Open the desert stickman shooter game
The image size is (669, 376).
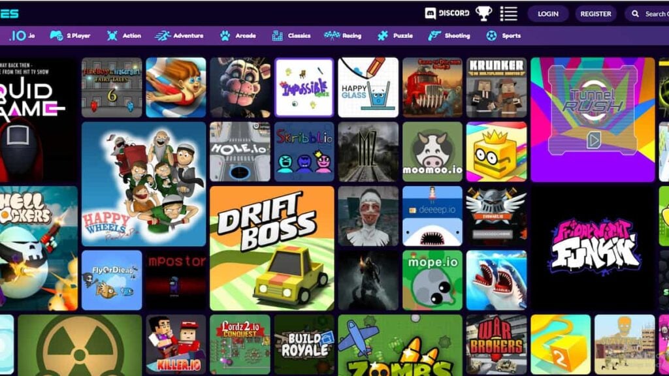click(x=625, y=345)
